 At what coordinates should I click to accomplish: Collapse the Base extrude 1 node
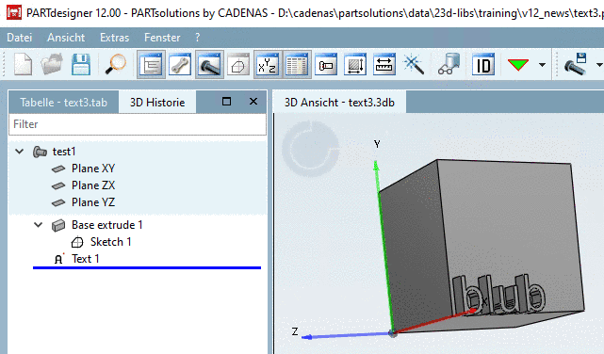38,225
